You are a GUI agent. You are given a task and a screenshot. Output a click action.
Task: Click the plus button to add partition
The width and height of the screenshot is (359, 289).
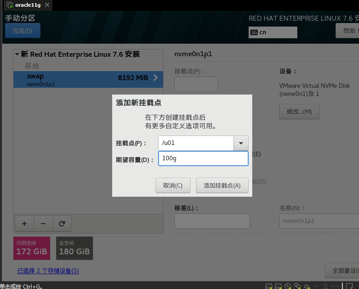[24, 223]
